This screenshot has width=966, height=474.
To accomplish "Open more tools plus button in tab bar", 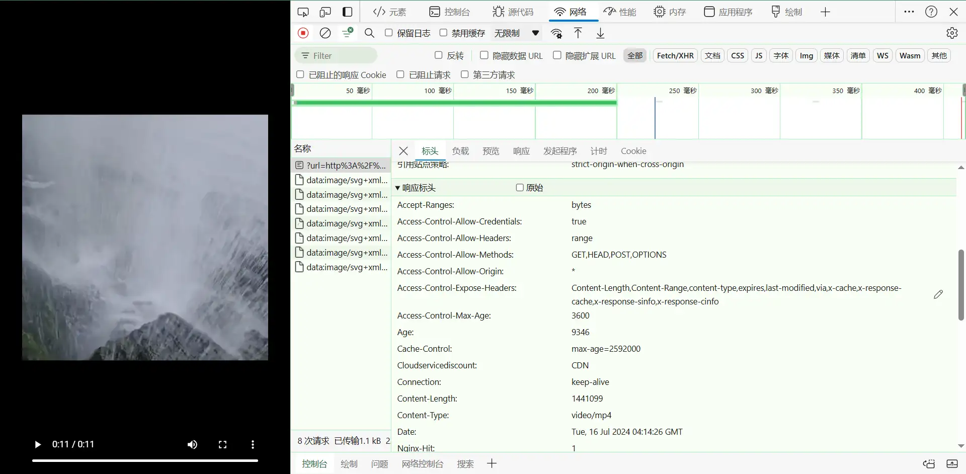I will 825,12.
